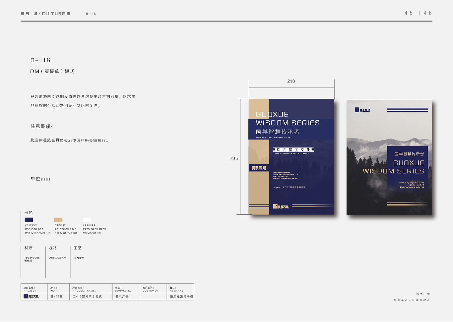
Task: Click the 珠海圣王文化 banner on front flyer
Action: tap(293, 150)
